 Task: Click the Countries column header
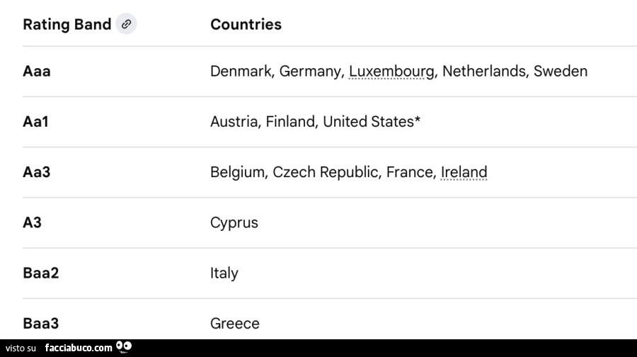[x=246, y=24]
